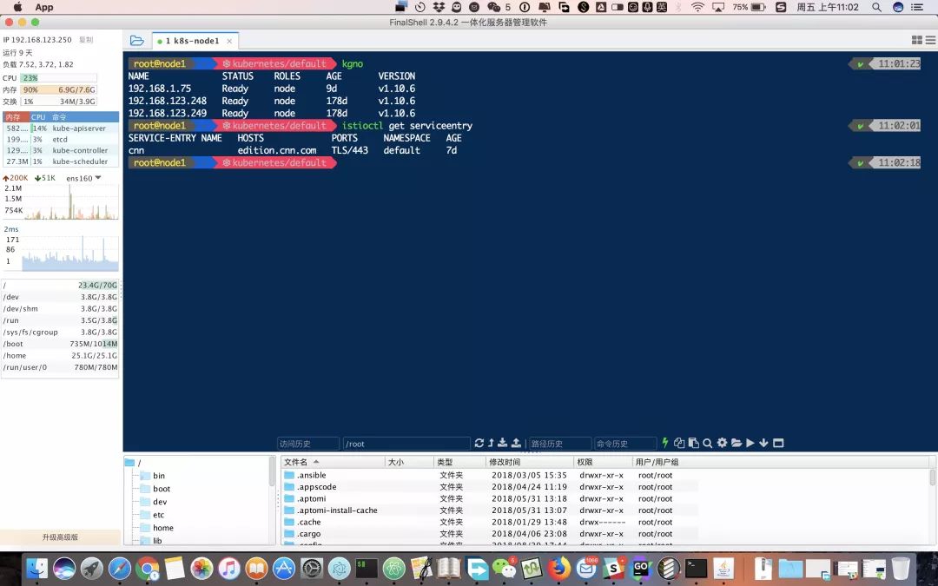Click the copy icon in terminal toolbar

[x=679, y=443]
